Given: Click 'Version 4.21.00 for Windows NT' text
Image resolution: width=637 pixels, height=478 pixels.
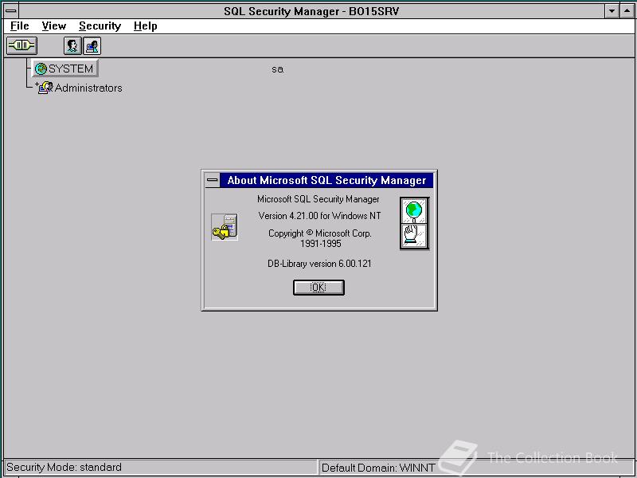Looking at the screenshot, I should [319, 216].
